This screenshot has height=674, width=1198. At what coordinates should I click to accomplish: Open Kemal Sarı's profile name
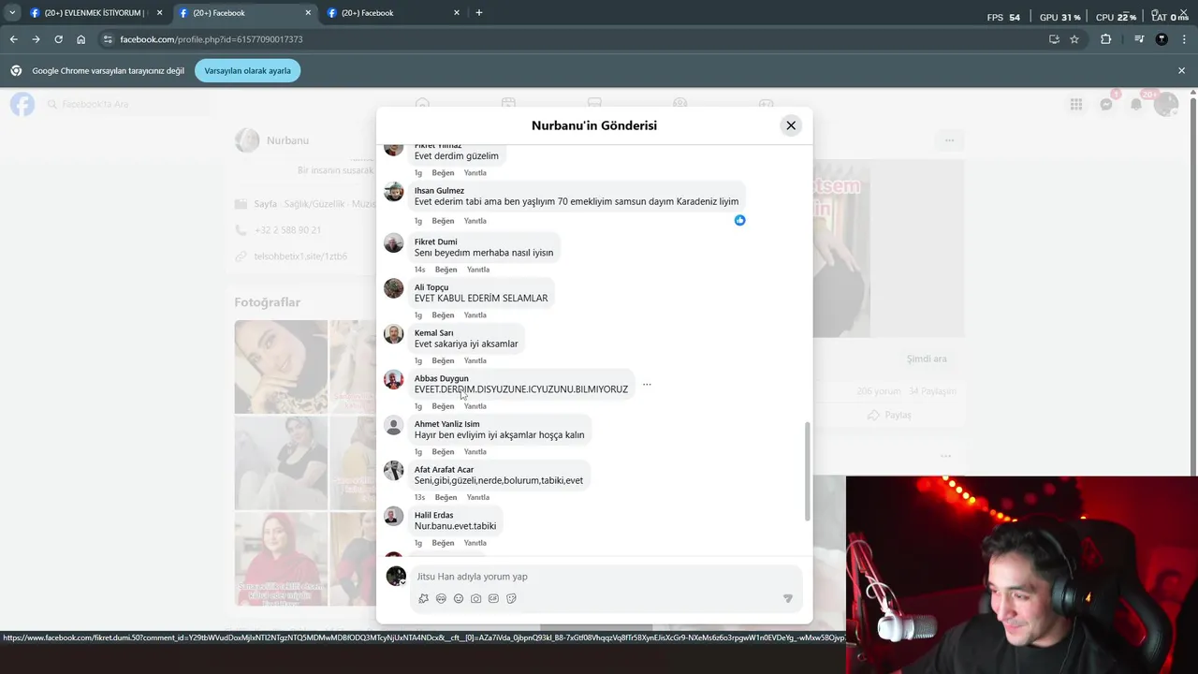[x=433, y=333]
